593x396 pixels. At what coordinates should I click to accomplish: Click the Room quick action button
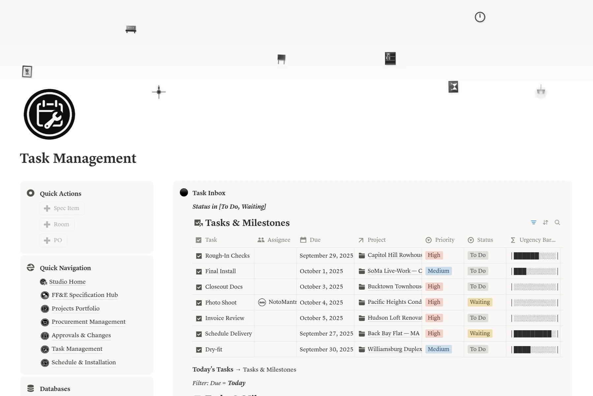[57, 225]
